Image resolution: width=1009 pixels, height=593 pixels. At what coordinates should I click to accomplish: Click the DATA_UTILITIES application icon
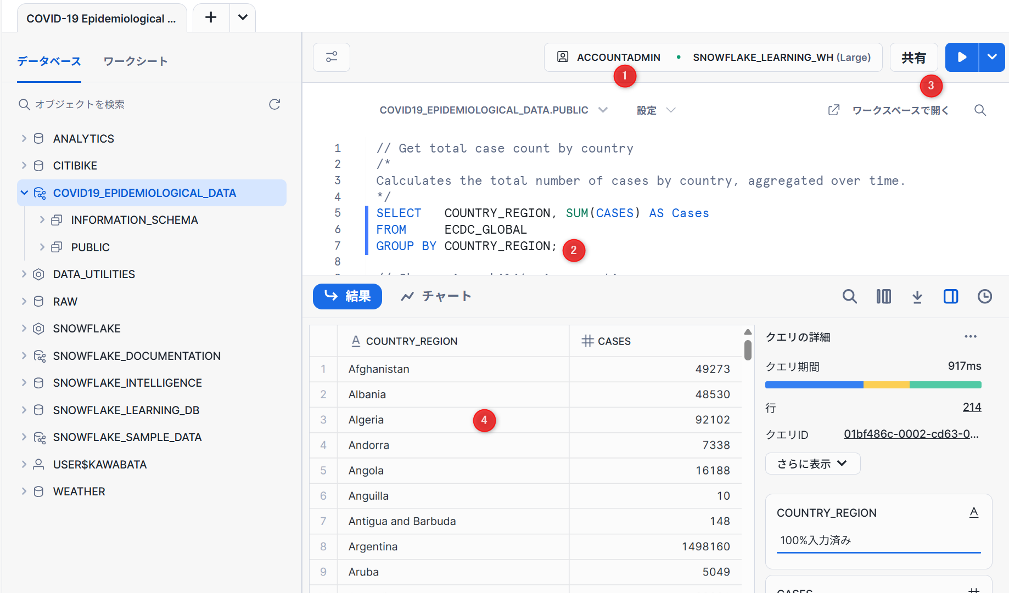click(x=38, y=274)
